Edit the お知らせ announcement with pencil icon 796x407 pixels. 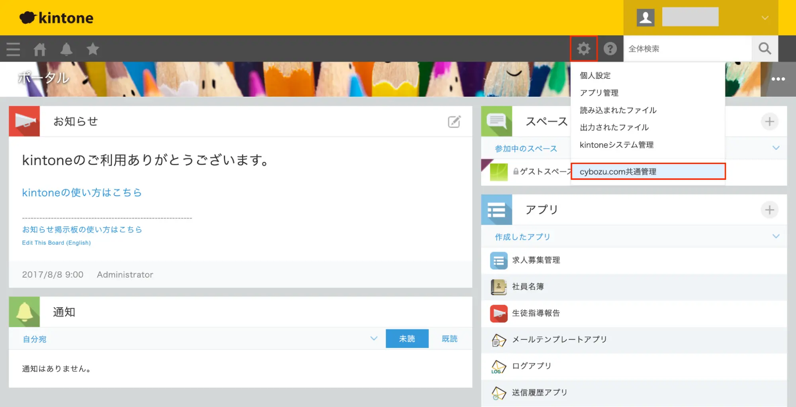click(454, 121)
